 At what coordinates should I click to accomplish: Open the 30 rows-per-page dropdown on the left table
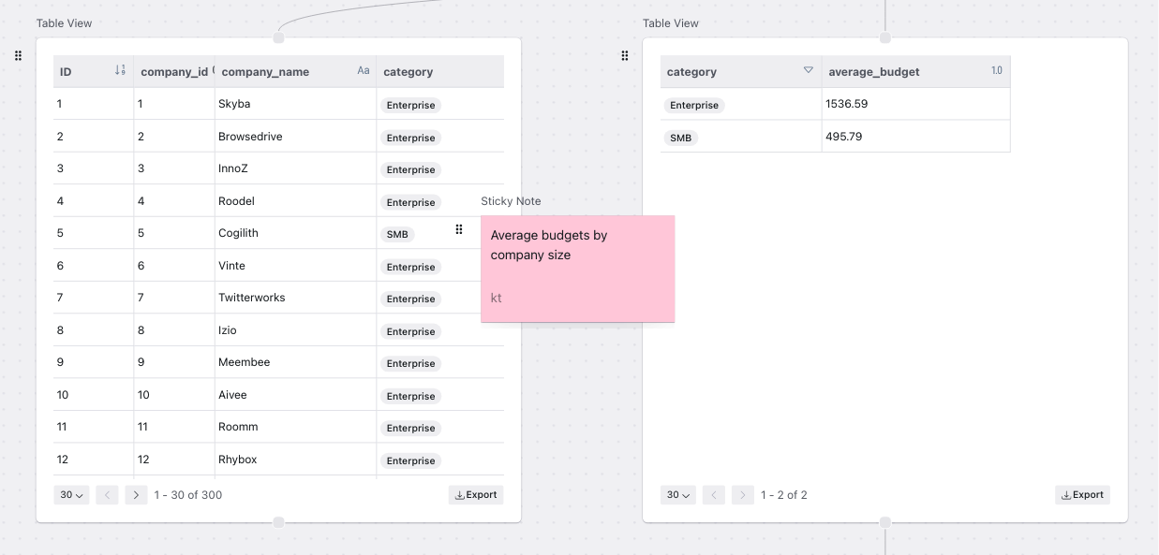tap(71, 494)
